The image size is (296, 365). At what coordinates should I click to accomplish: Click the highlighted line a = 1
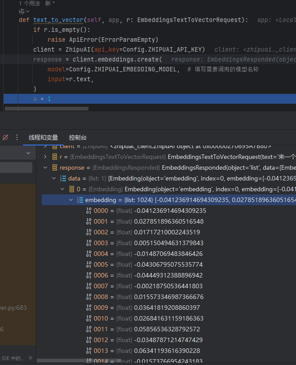click(150, 99)
